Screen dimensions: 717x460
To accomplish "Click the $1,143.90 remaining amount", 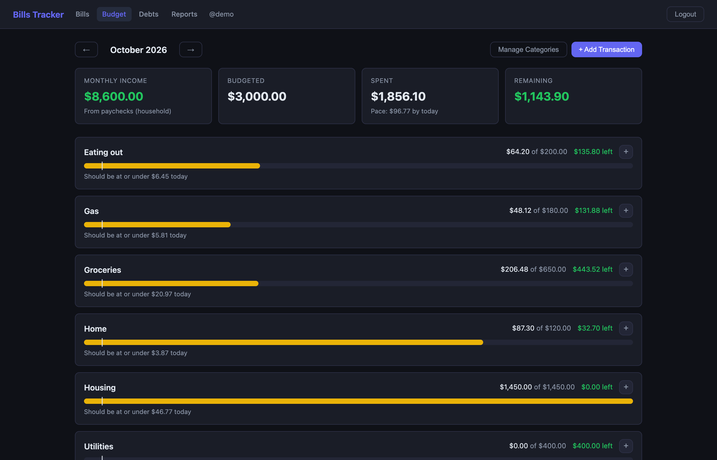I will 542,97.
